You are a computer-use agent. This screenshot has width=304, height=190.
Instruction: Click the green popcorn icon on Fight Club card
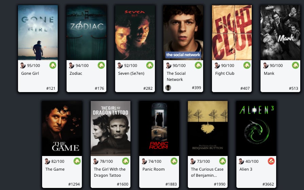click(247, 65)
